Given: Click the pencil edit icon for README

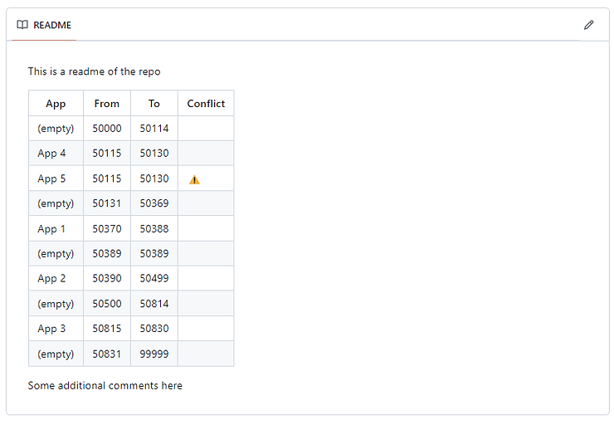Looking at the screenshot, I should point(588,25).
